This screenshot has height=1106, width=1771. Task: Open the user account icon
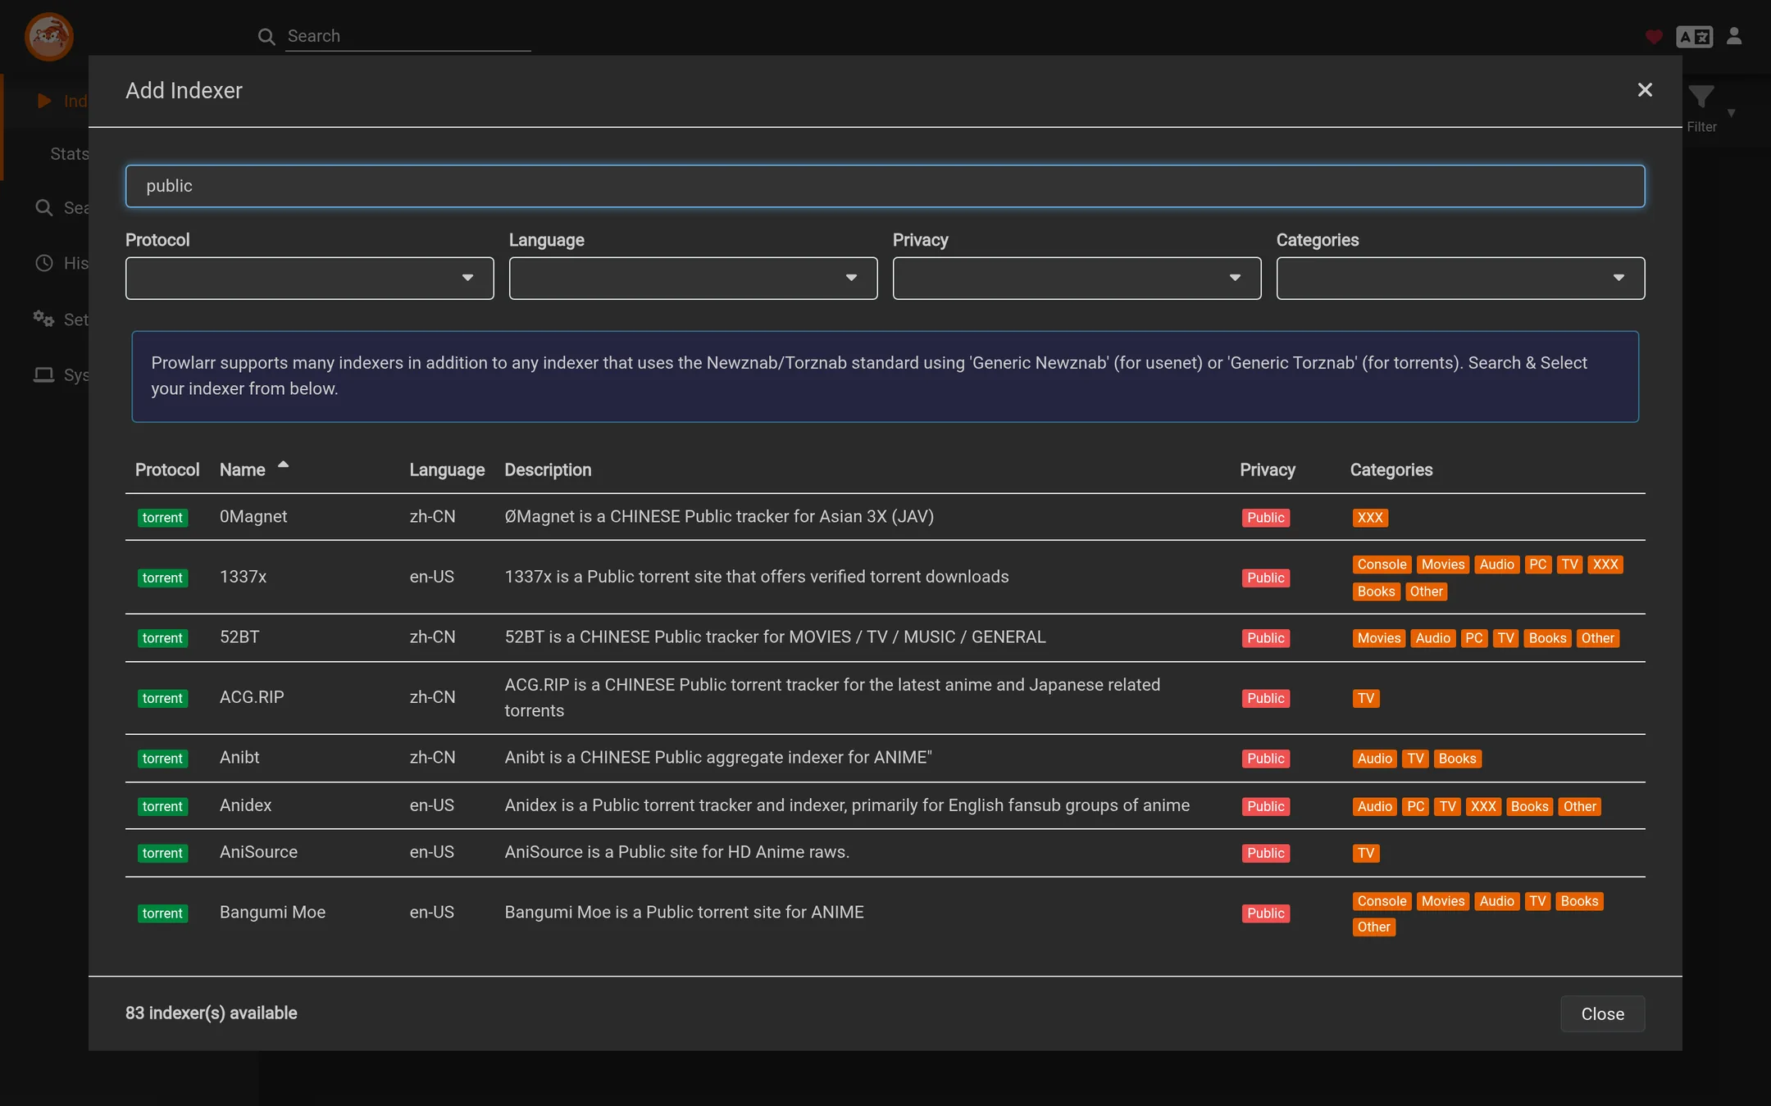1734,36
